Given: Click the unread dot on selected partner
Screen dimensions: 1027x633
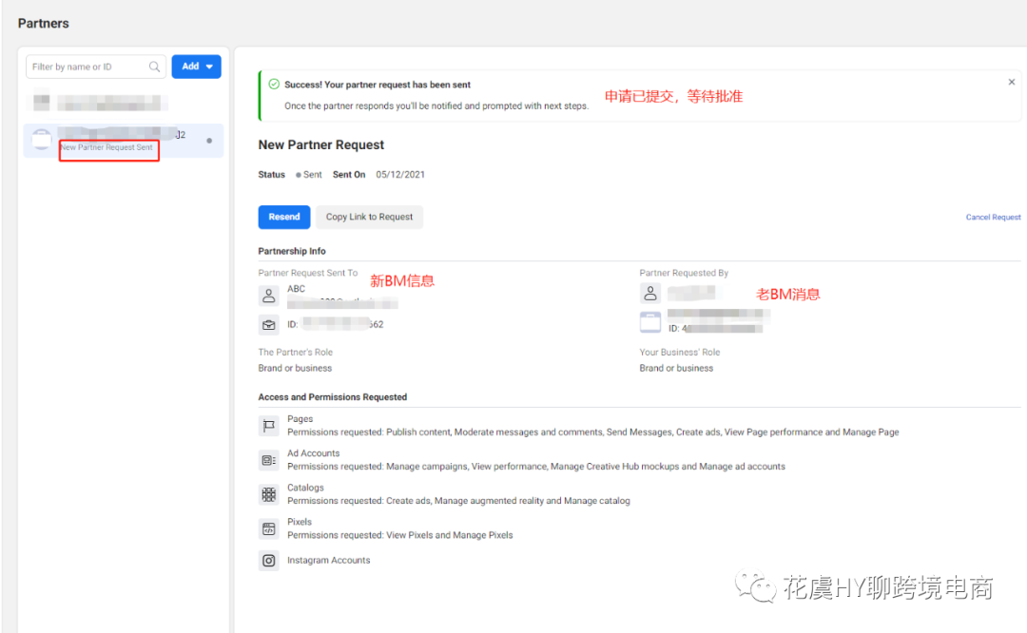Looking at the screenshot, I should click(209, 141).
